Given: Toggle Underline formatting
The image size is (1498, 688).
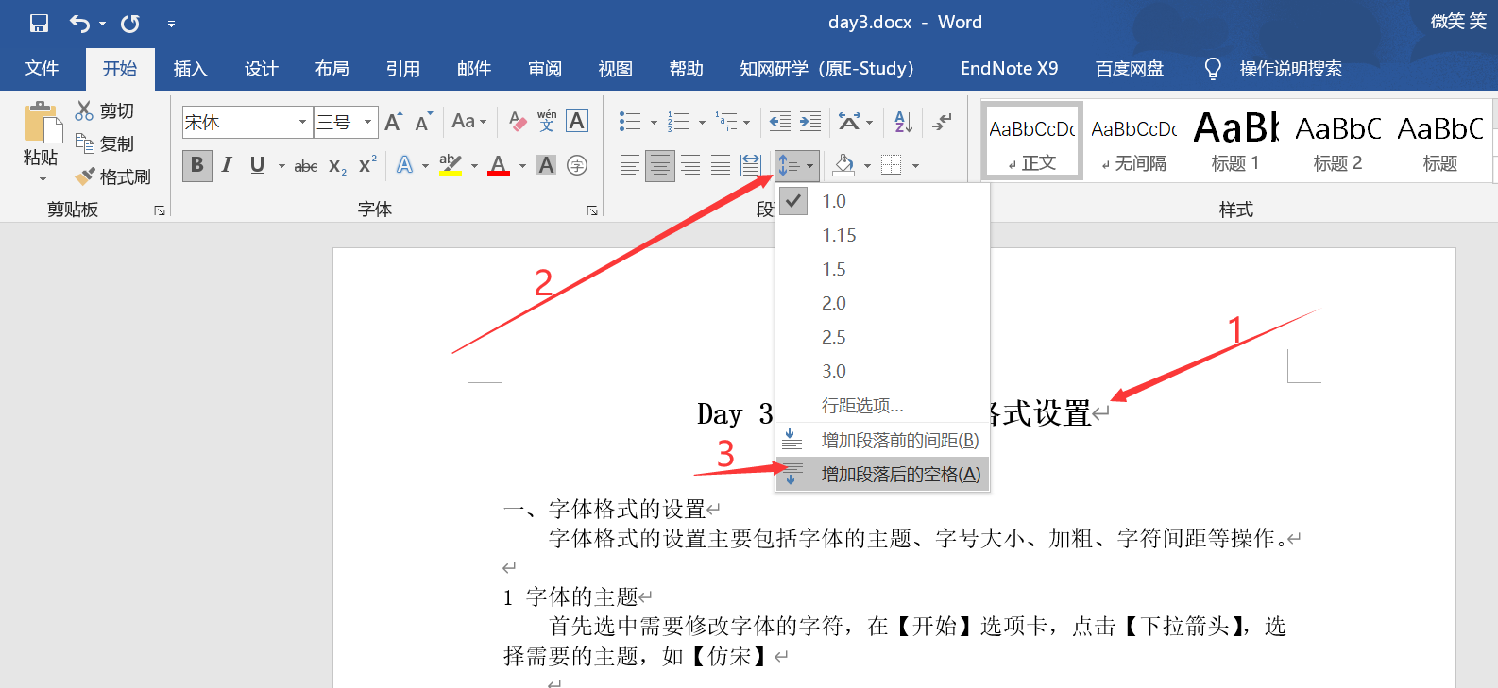Looking at the screenshot, I should tap(257, 165).
